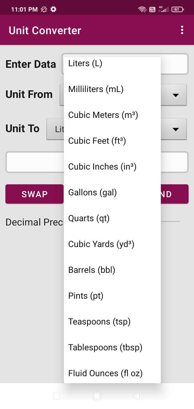Expand the Unit From dropdown arrow
The image size is (194, 409).
[x=176, y=95]
